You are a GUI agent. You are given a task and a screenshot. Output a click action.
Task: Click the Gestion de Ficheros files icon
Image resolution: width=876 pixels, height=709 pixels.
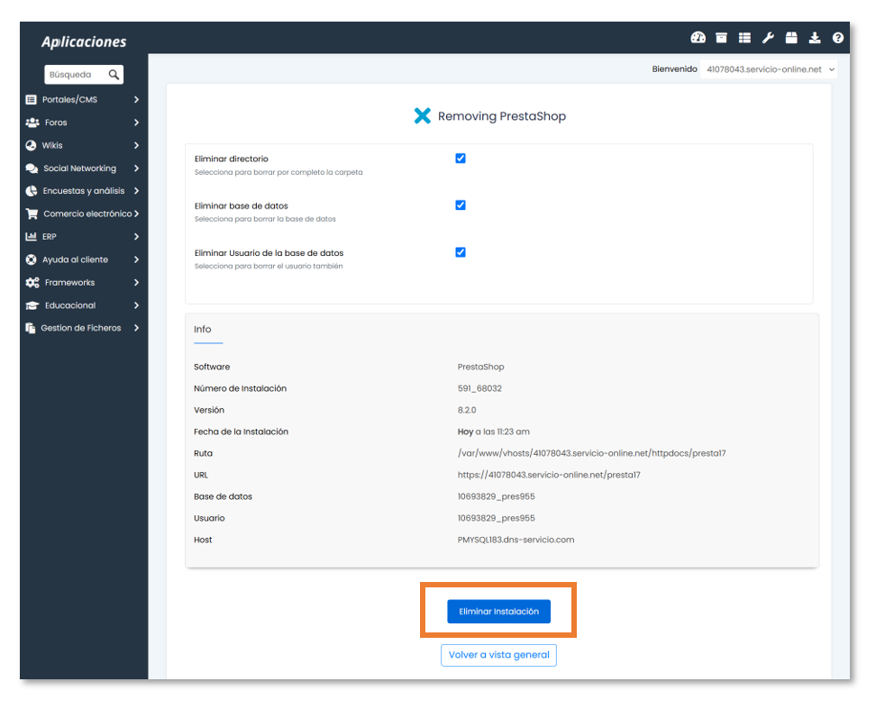click(x=30, y=328)
